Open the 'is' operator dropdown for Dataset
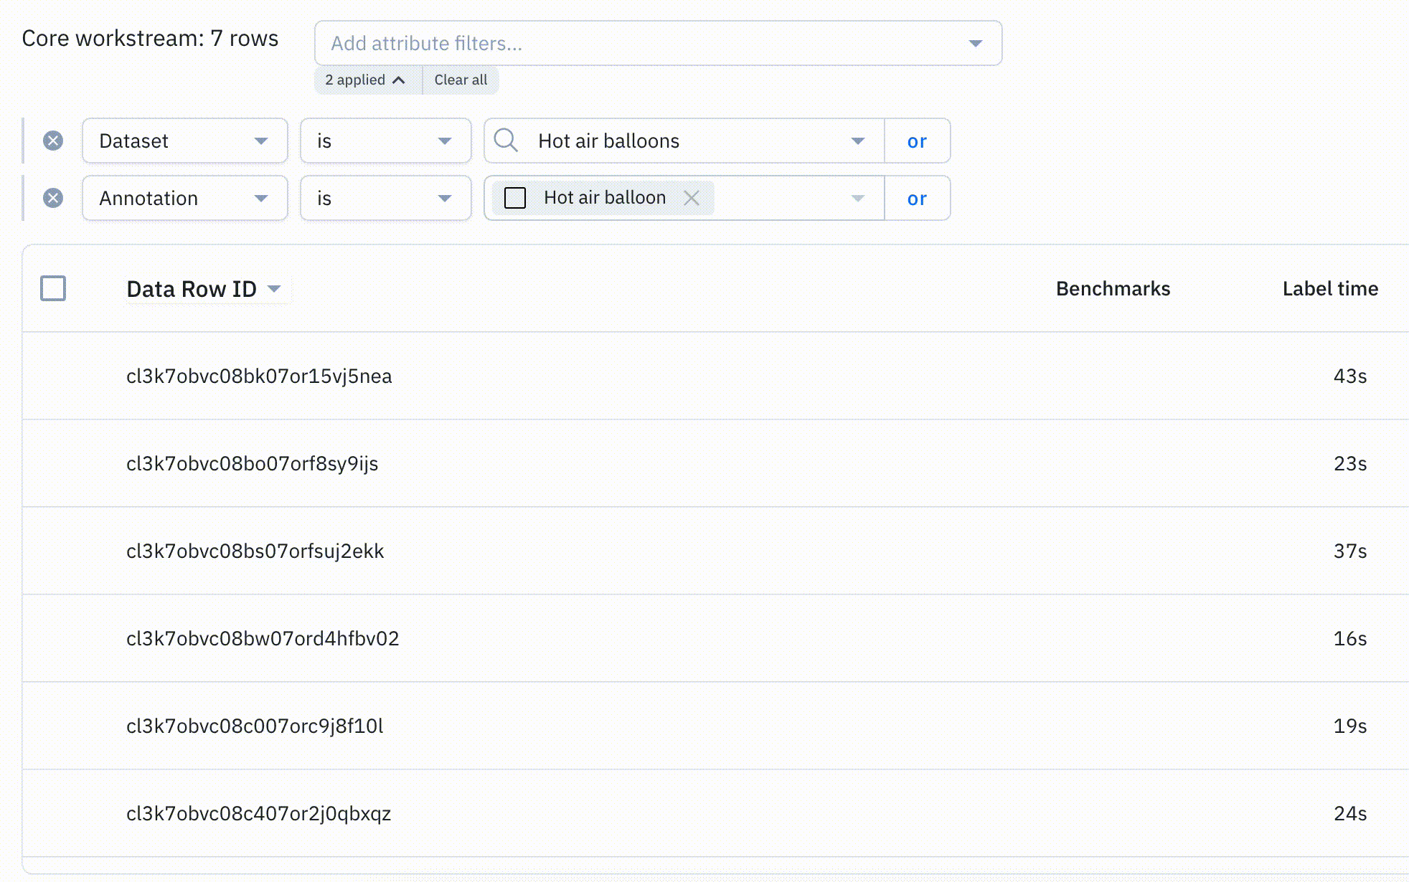This screenshot has width=1409, height=882. 386,141
